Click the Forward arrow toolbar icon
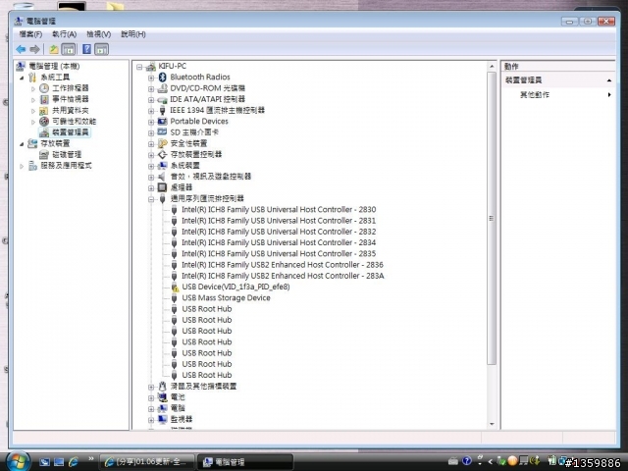 [x=35, y=49]
